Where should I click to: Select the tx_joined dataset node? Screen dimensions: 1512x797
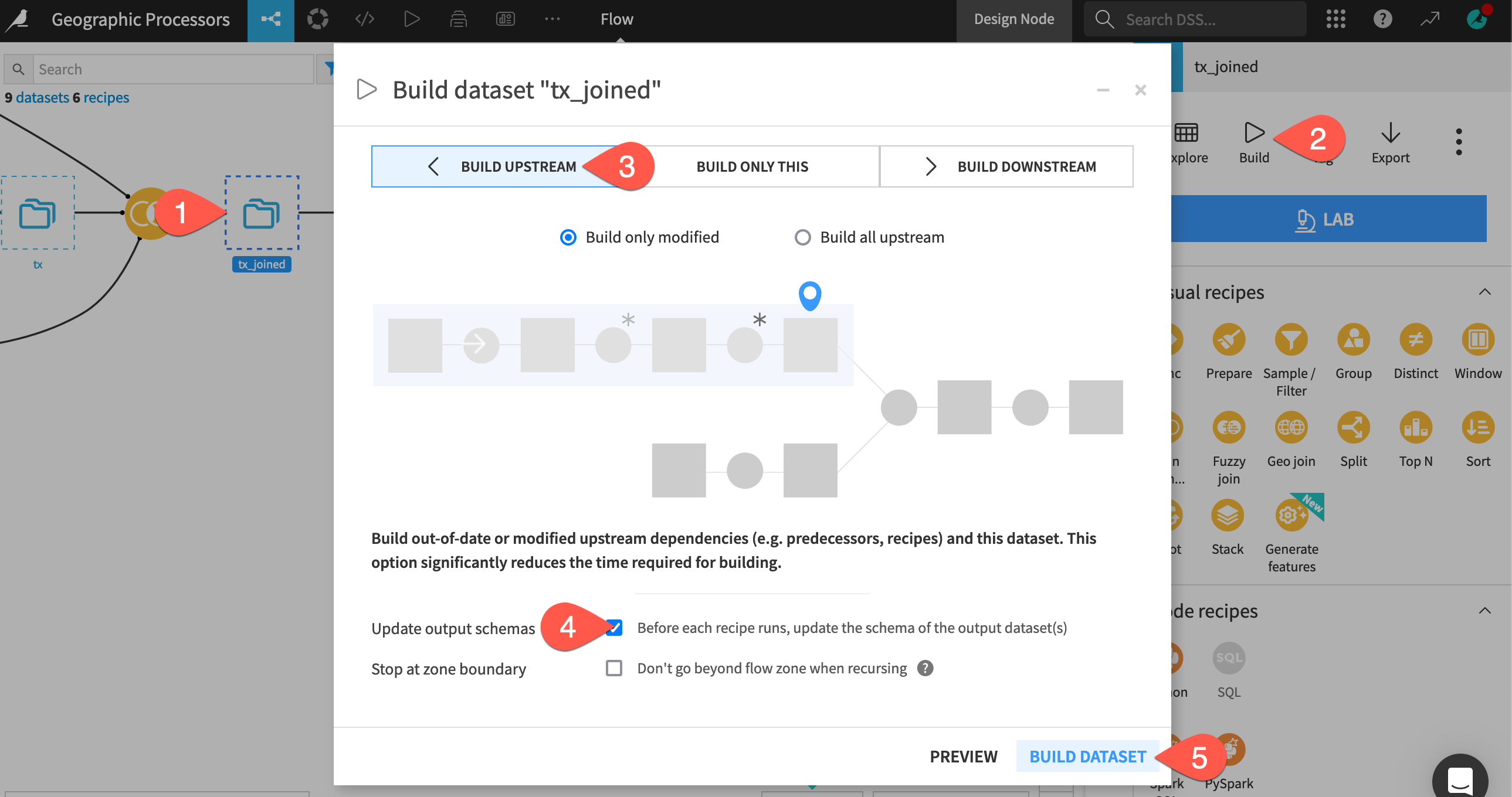[262, 213]
